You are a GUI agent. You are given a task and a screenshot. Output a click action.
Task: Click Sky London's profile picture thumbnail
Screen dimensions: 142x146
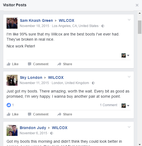tap(12, 80)
